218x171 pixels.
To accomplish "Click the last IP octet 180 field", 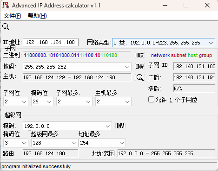I will point(70,42).
